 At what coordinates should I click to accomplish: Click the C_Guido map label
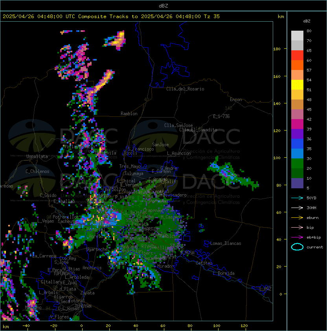coord(48,195)
